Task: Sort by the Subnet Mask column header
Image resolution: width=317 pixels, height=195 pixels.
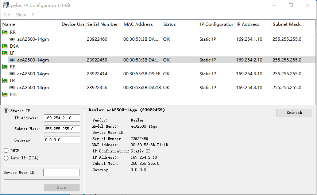Action: pyautogui.click(x=293, y=24)
